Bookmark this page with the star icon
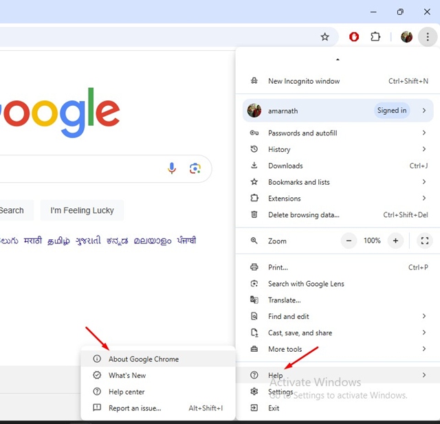The width and height of the screenshot is (440, 424). 324,36
